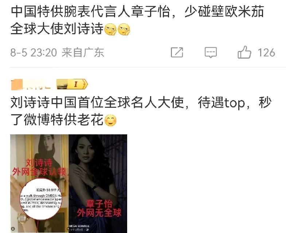Tap the first thinking-face emoji
The width and height of the screenshot is (286, 233).
(x=110, y=29)
